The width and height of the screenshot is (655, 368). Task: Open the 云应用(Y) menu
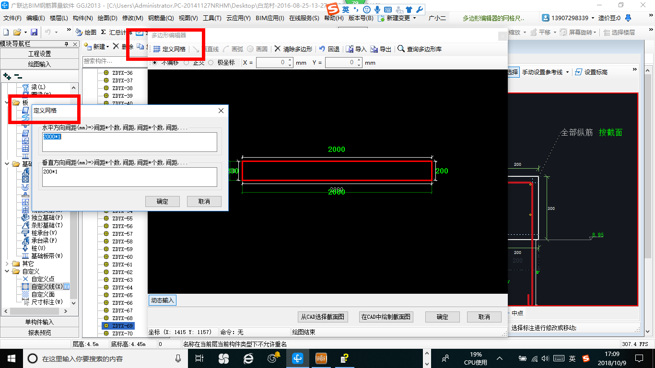(238, 18)
